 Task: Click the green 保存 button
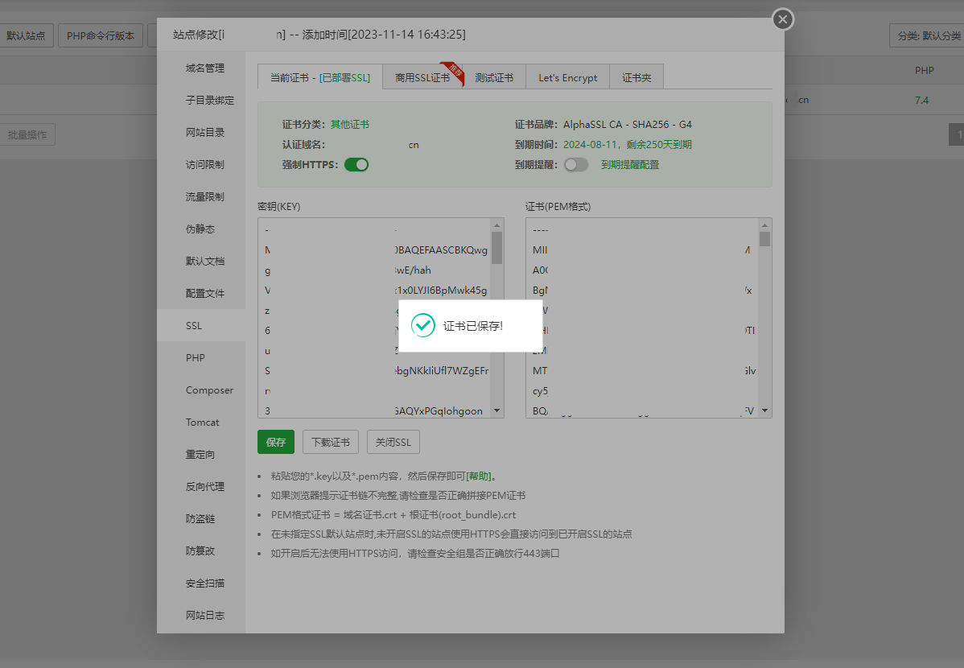(x=276, y=442)
